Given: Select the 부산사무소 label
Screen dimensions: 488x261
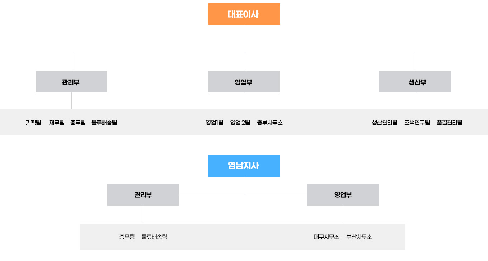Looking at the screenshot, I should [359, 237].
